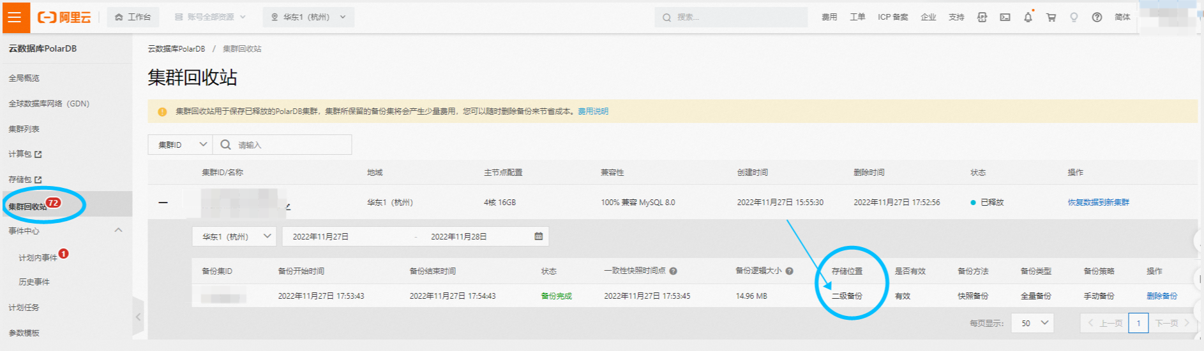The height and width of the screenshot is (351, 1204).
Task: Click the 全量备份 backup type cell
Action: (x=1036, y=296)
